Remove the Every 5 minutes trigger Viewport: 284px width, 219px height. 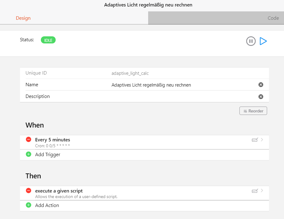pyautogui.click(x=29, y=139)
